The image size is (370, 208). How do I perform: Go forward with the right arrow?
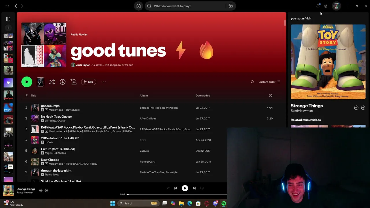pos(22,6)
